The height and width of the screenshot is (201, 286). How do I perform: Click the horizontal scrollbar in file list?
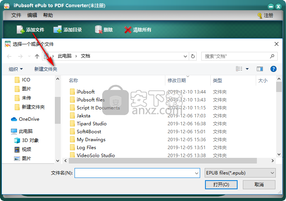tap(163, 160)
